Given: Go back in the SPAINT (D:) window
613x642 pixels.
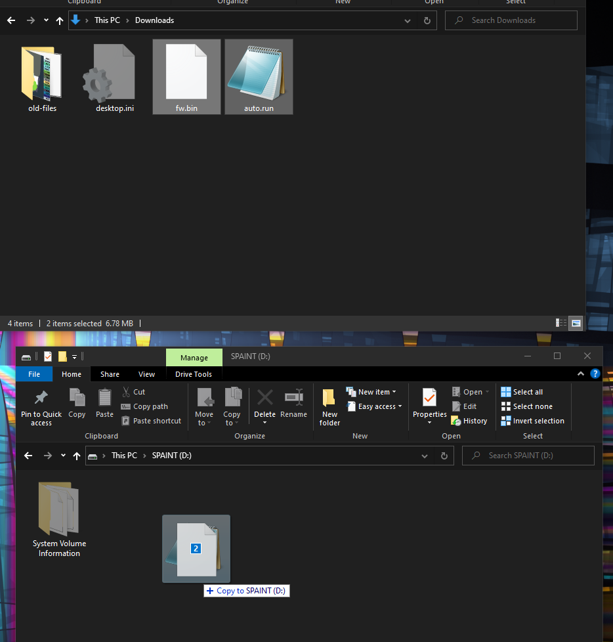Looking at the screenshot, I should [28, 456].
